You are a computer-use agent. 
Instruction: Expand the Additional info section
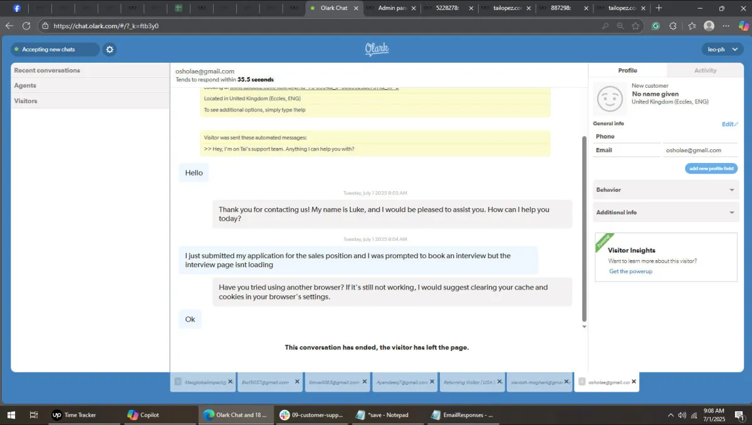666,212
